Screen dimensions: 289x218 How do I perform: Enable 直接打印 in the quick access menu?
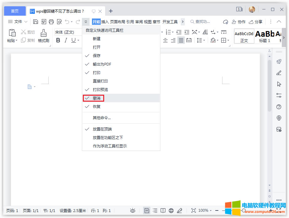tap(100, 81)
